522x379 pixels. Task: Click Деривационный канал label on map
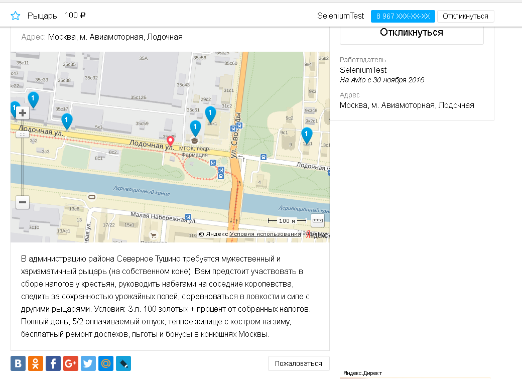[x=142, y=190]
